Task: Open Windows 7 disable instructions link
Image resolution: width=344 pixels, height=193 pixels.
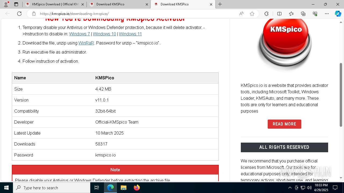Action: (x=80, y=34)
